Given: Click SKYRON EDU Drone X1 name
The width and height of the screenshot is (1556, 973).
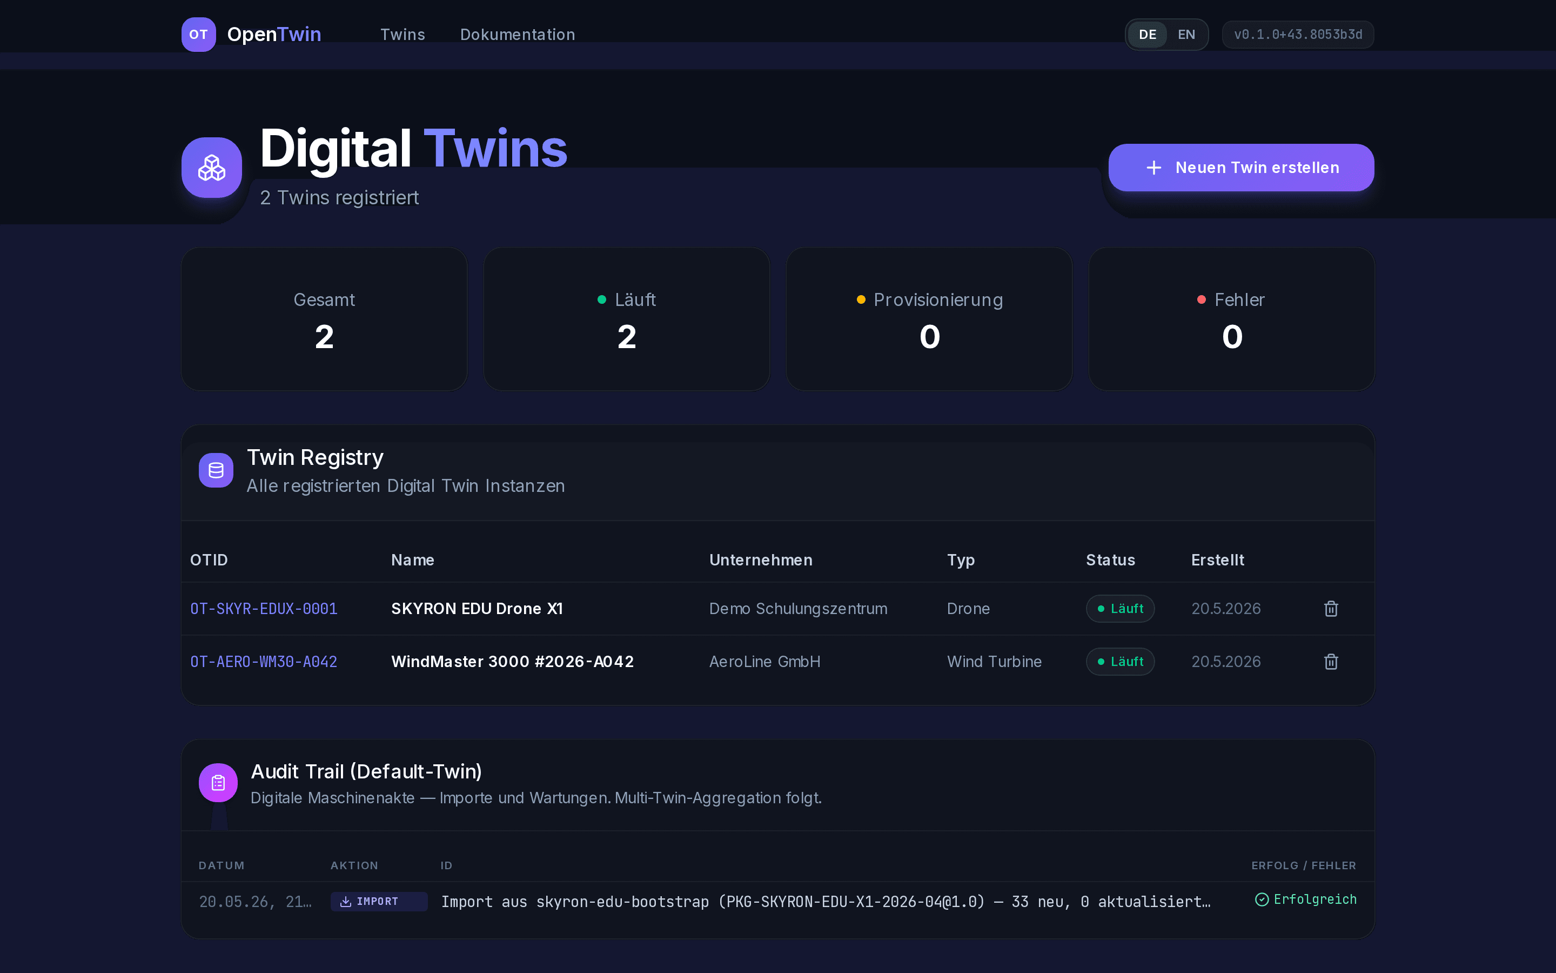Looking at the screenshot, I should [x=477, y=609].
